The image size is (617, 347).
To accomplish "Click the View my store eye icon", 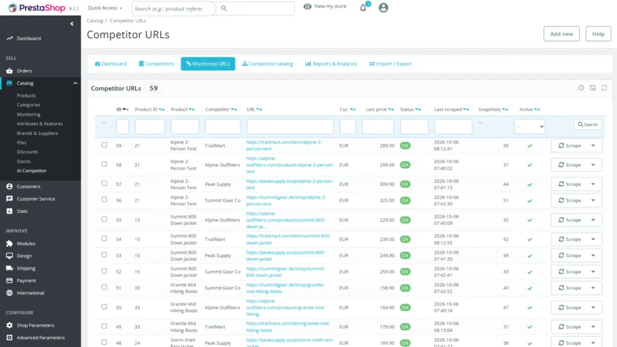I will click(x=307, y=6).
